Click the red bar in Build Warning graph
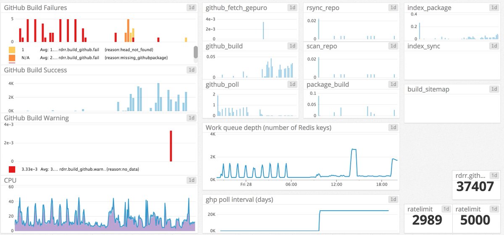 [x=171, y=146]
